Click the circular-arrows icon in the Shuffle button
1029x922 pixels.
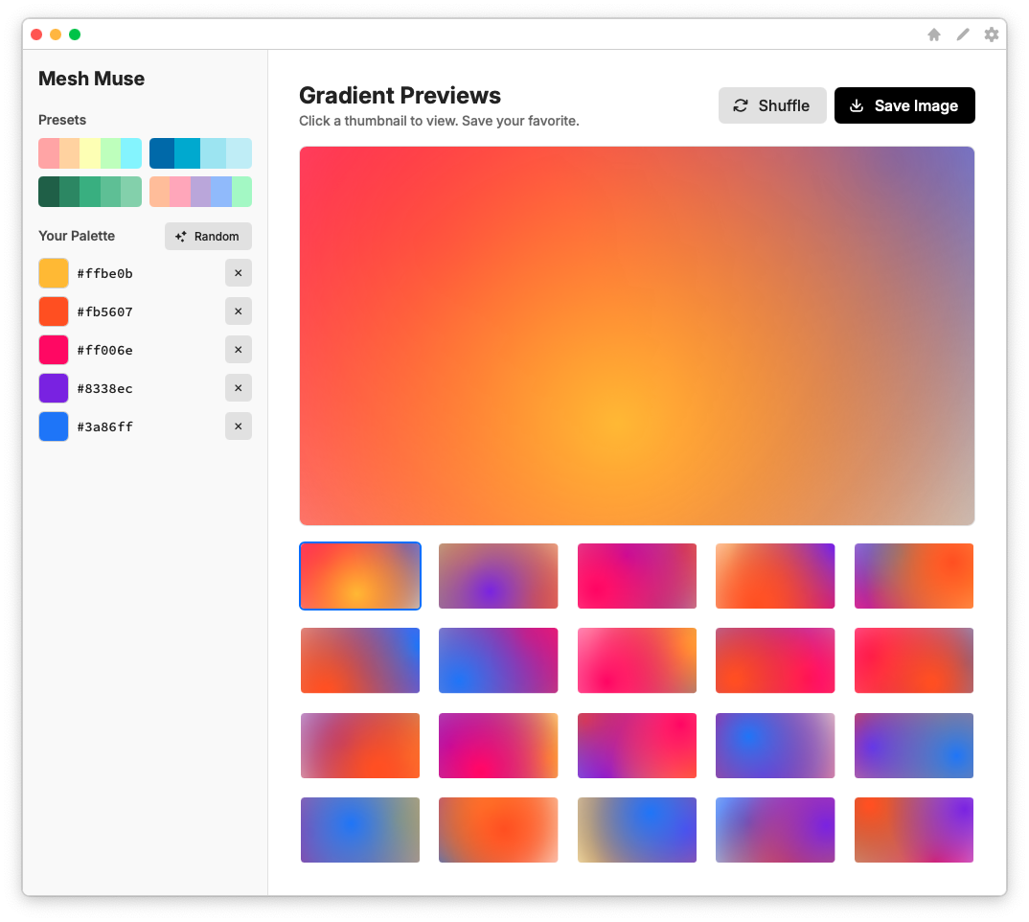739,105
